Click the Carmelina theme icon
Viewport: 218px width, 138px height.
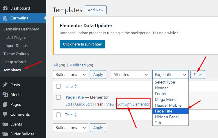(x=5, y=18)
